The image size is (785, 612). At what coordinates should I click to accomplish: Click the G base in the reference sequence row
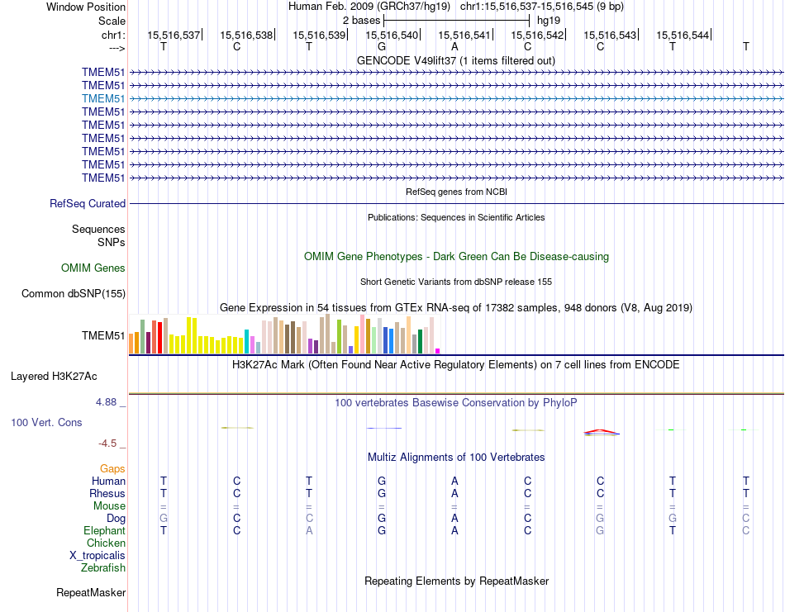click(x=382, y=46)
